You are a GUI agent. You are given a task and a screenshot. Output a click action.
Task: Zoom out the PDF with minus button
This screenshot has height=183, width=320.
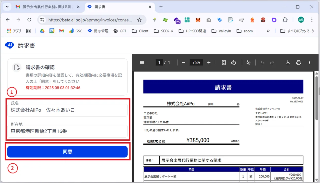[x=183, y=63]
